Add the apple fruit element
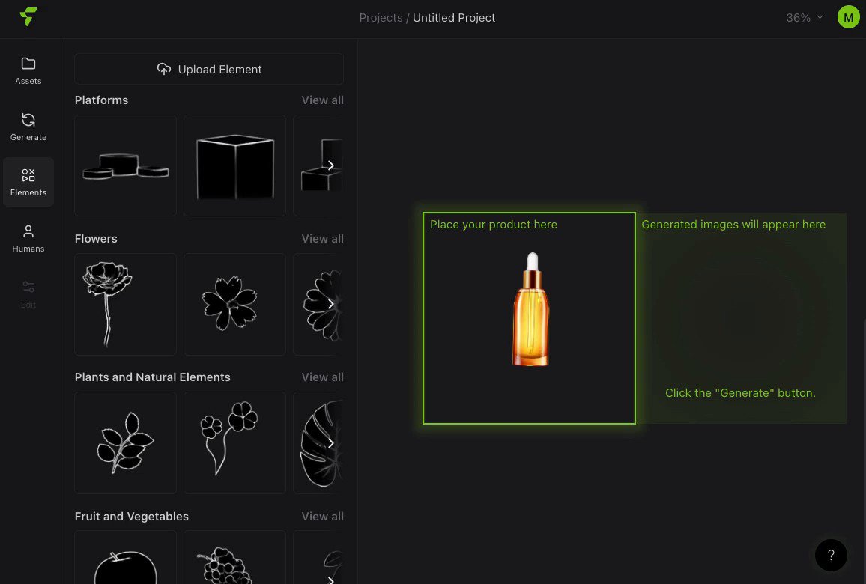Image resolution: width=866 pixels, height=584 pixels. [125, 558]
